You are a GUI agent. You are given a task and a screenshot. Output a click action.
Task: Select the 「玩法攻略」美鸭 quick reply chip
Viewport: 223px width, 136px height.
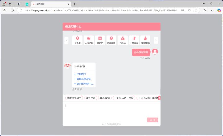coord(147,98)
